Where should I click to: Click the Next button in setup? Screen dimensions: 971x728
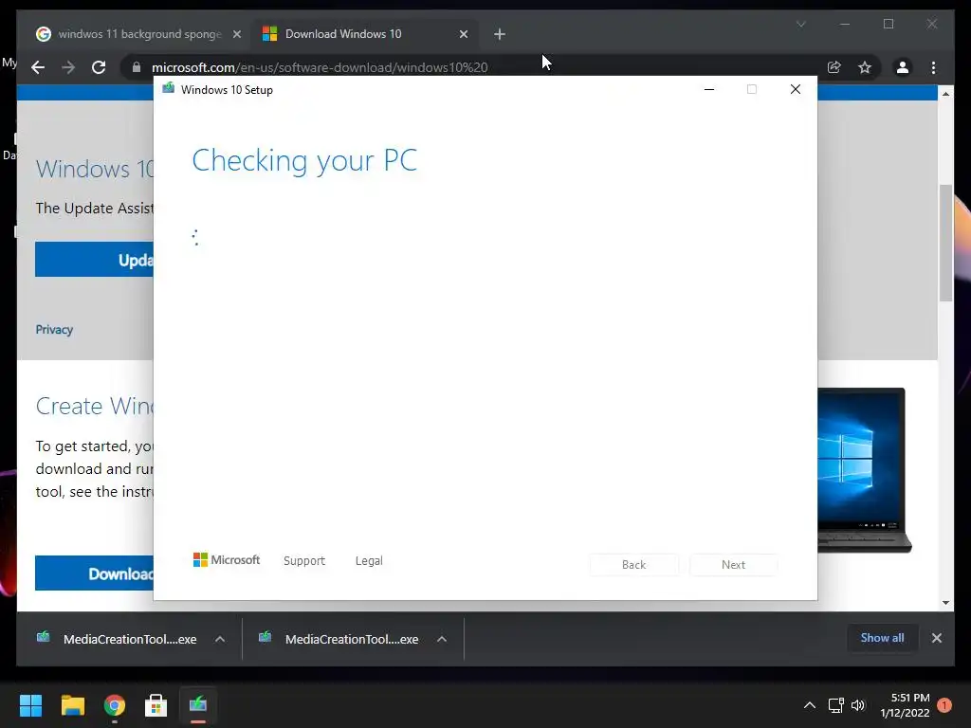click(x=733, y=565)
